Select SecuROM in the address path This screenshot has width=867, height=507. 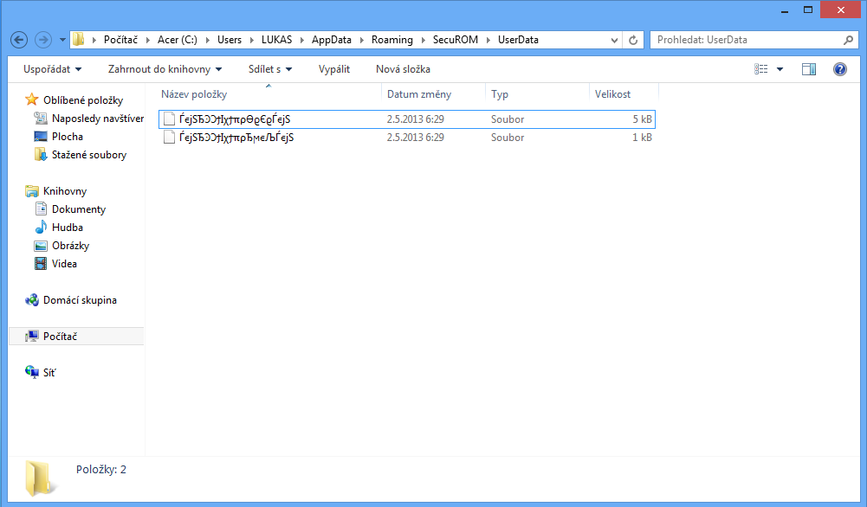[455, 40]
